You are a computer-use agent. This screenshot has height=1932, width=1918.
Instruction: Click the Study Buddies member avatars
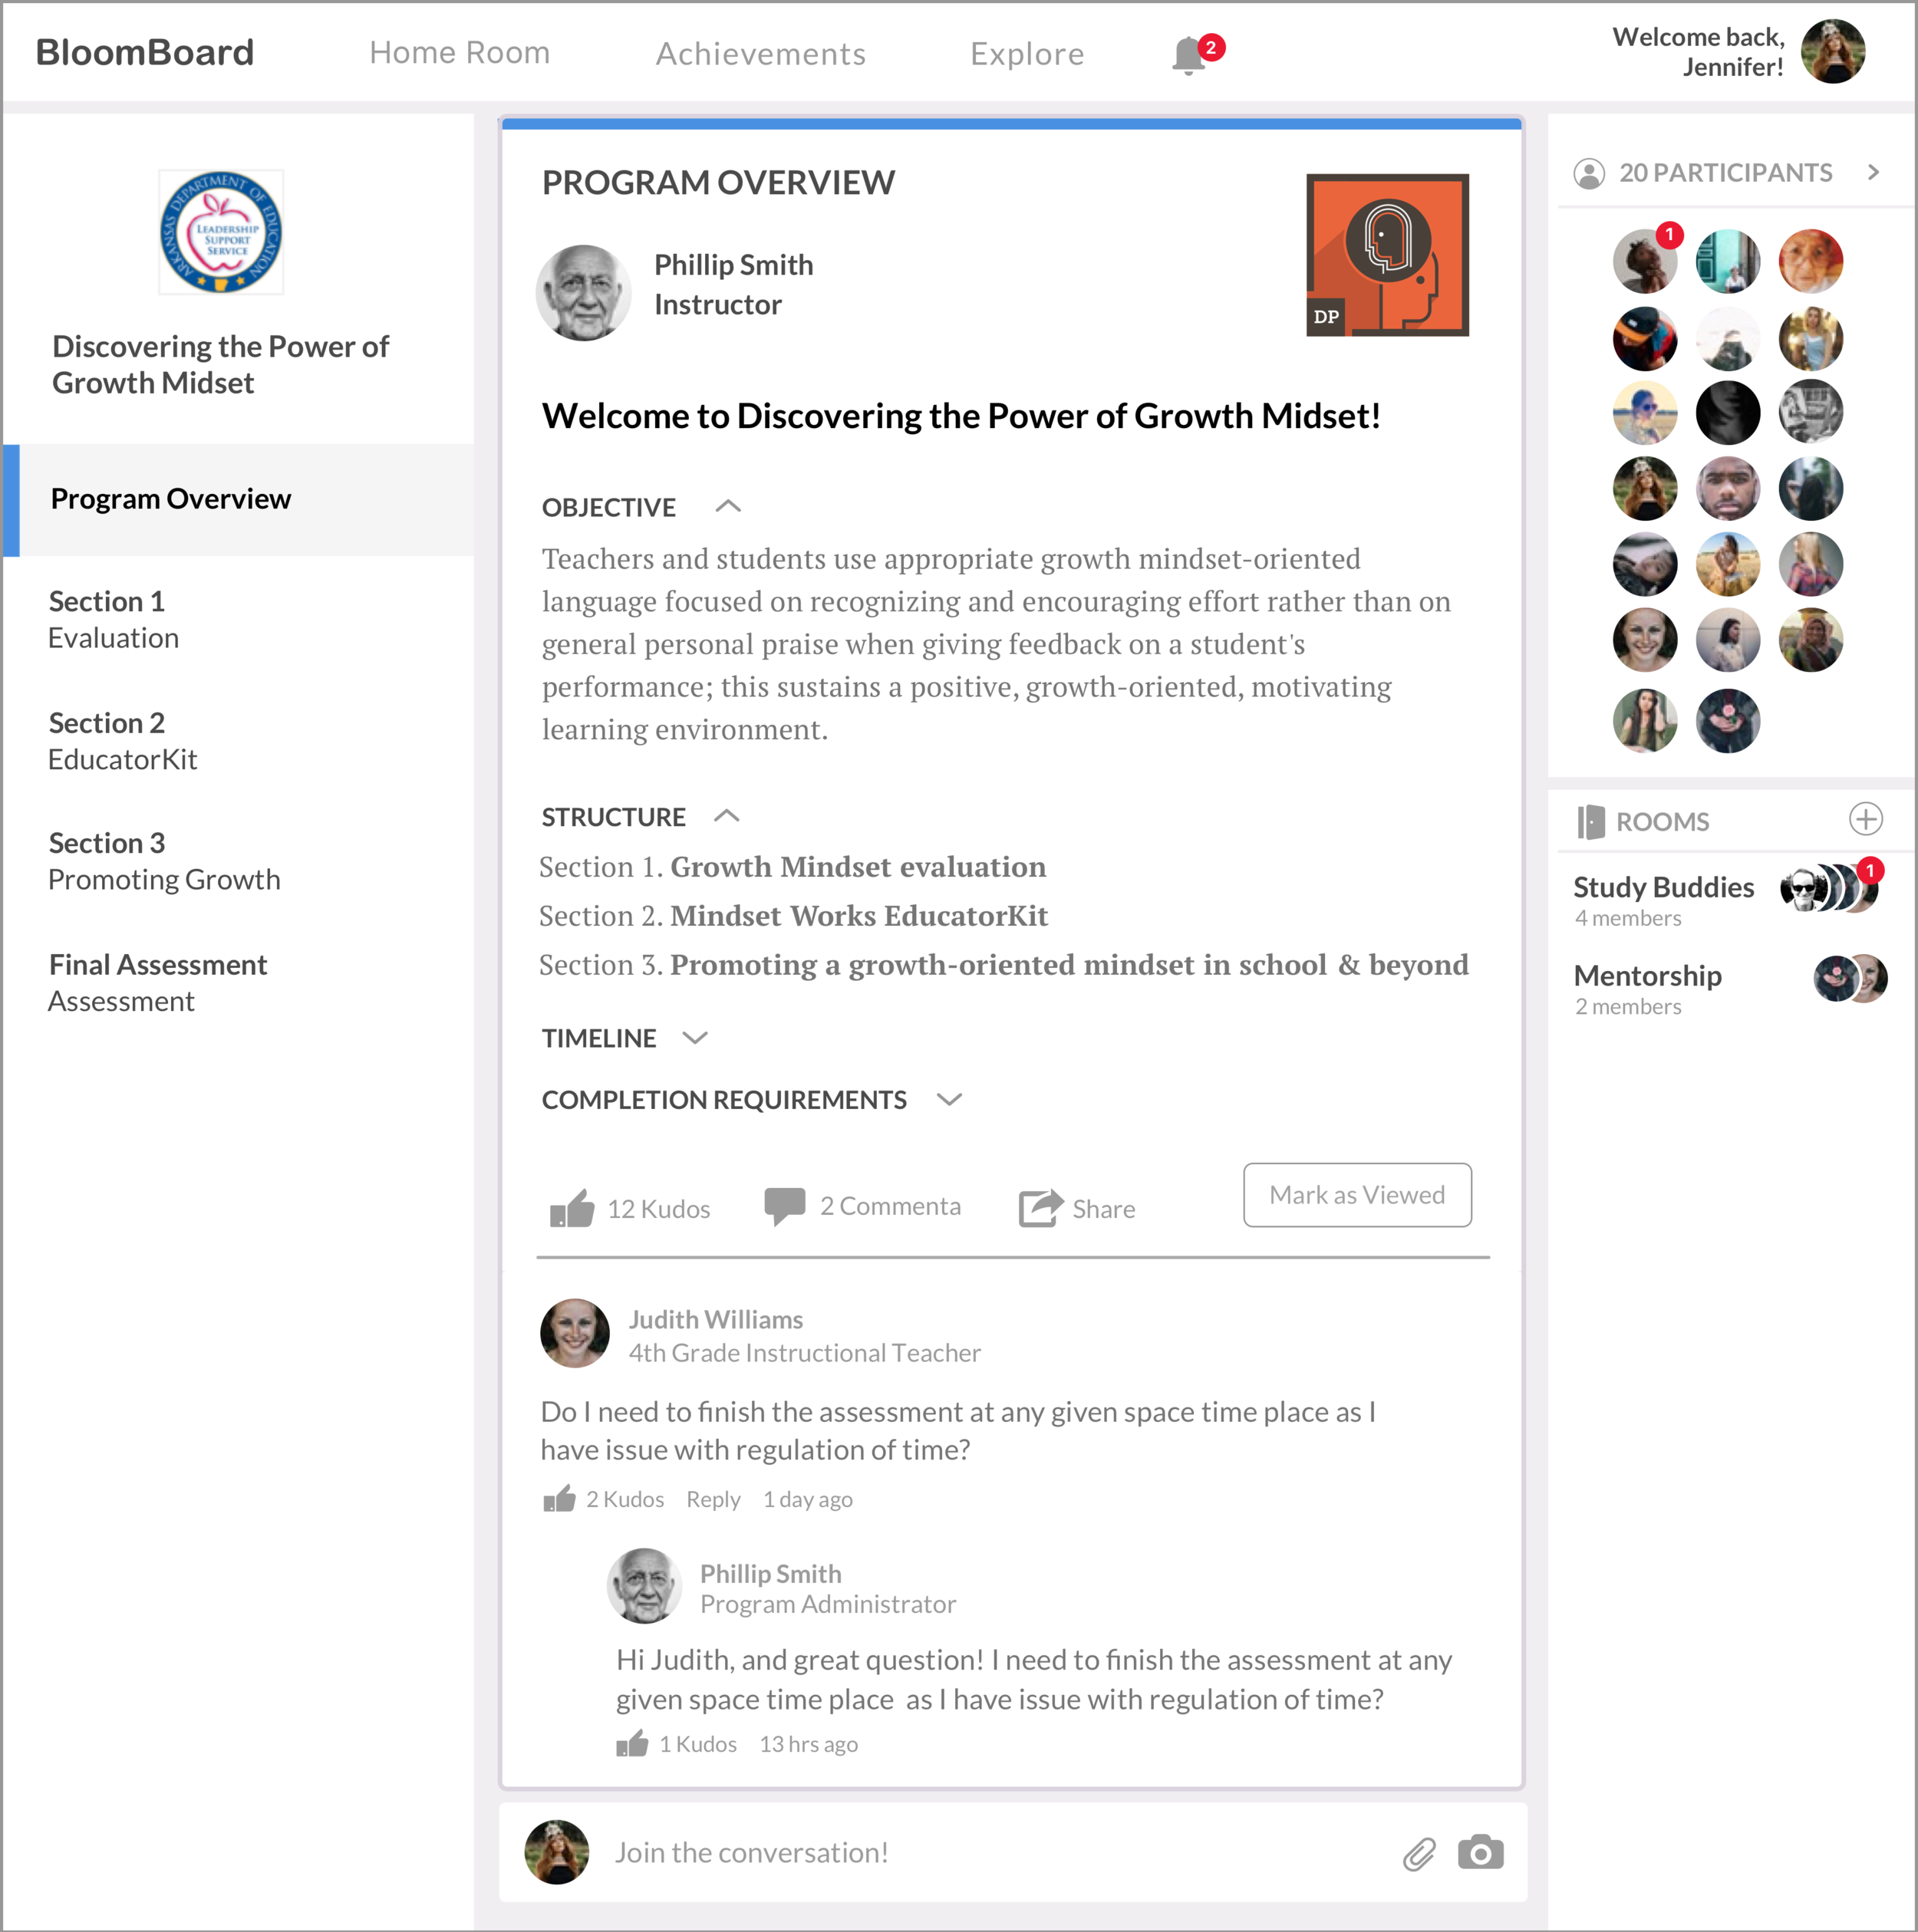click(1829, 887)
